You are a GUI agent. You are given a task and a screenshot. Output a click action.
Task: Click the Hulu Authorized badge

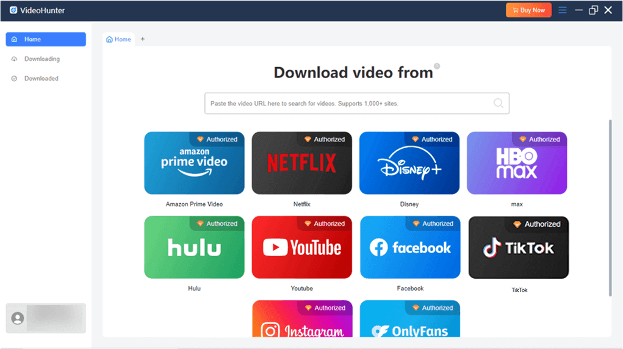click(x=217, y=223)
